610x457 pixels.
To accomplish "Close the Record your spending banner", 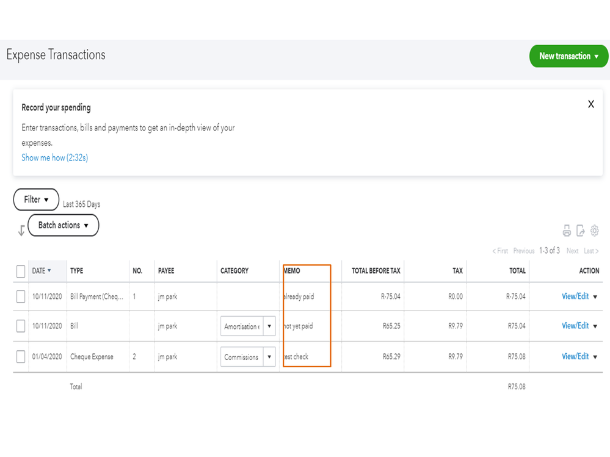I will pos(590,104).
